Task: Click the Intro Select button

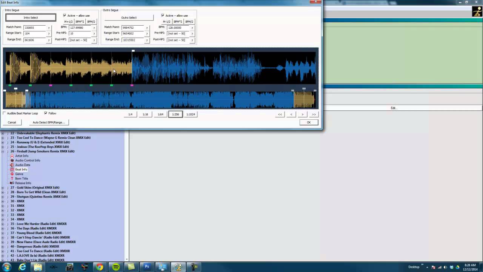Action: click(x=31, y=17)
